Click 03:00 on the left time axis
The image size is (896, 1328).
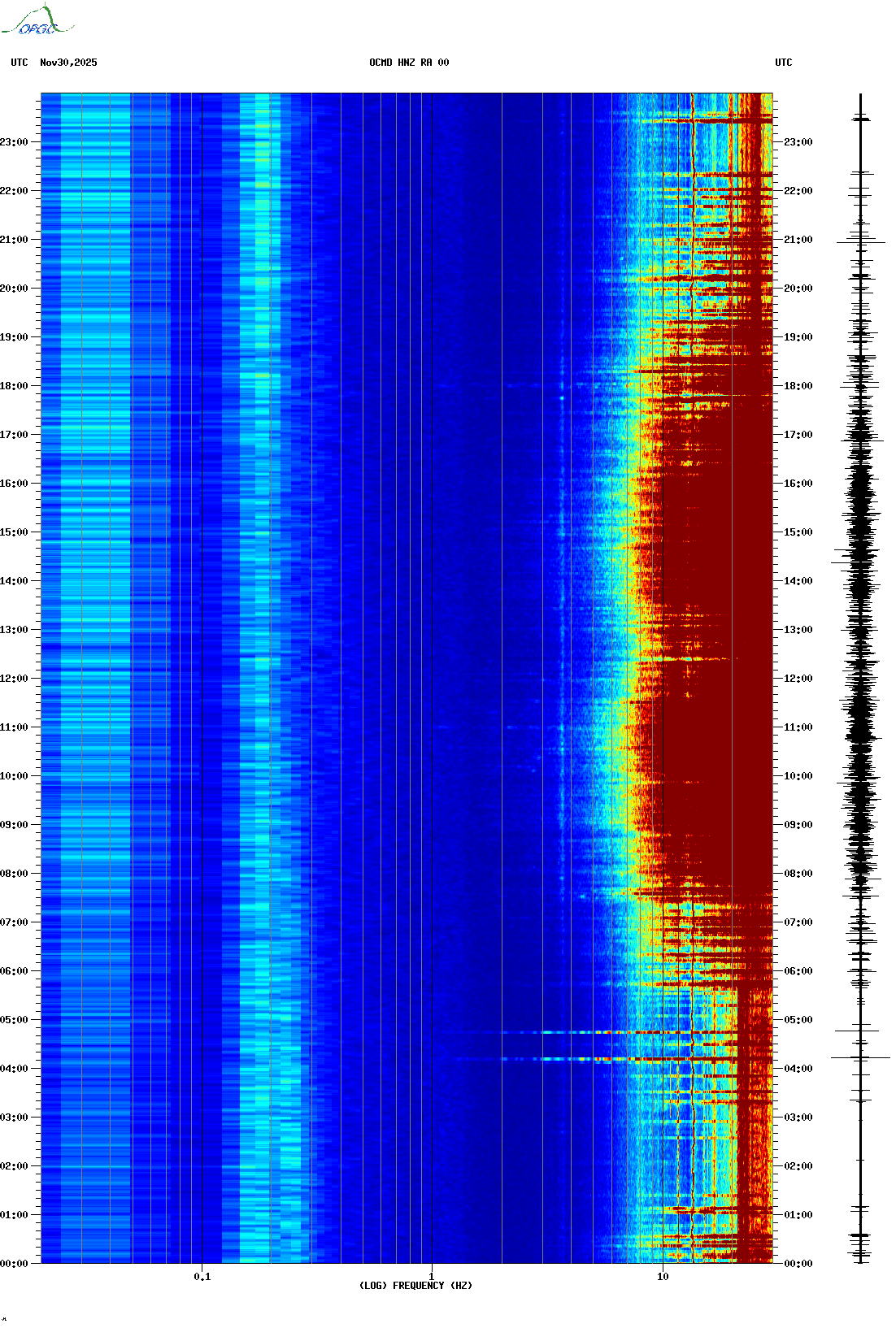[14, 1118]
